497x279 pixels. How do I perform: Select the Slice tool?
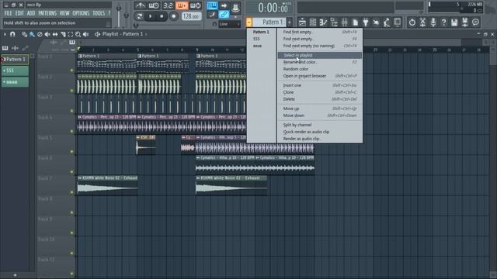[63, 34]
